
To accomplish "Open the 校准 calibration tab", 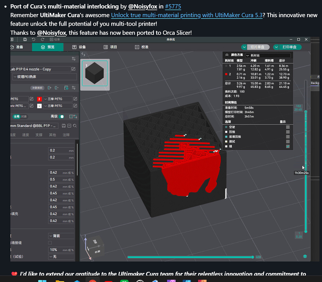I will point(142,47).
